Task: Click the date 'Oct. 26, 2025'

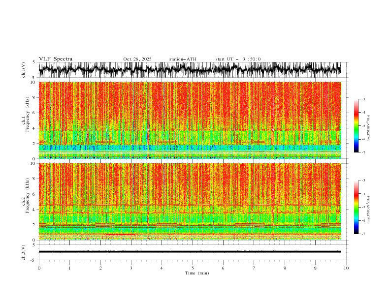Action: [137, 59]
